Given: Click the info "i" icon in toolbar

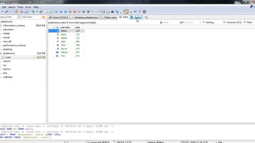Looking at the screenshot, I should [x=140, y=12].
